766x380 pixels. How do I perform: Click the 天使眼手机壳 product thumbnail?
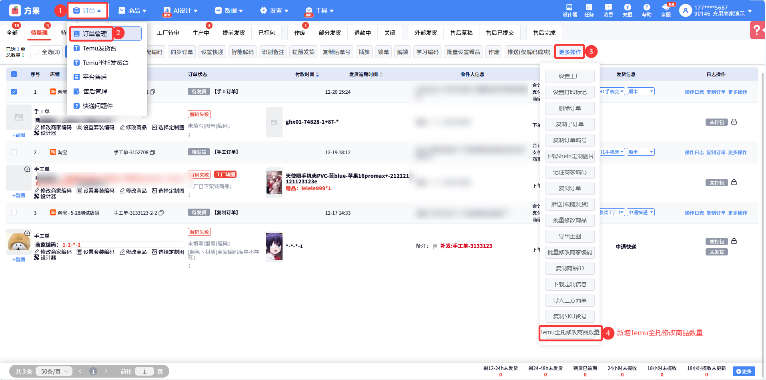(x=274, y=183)
